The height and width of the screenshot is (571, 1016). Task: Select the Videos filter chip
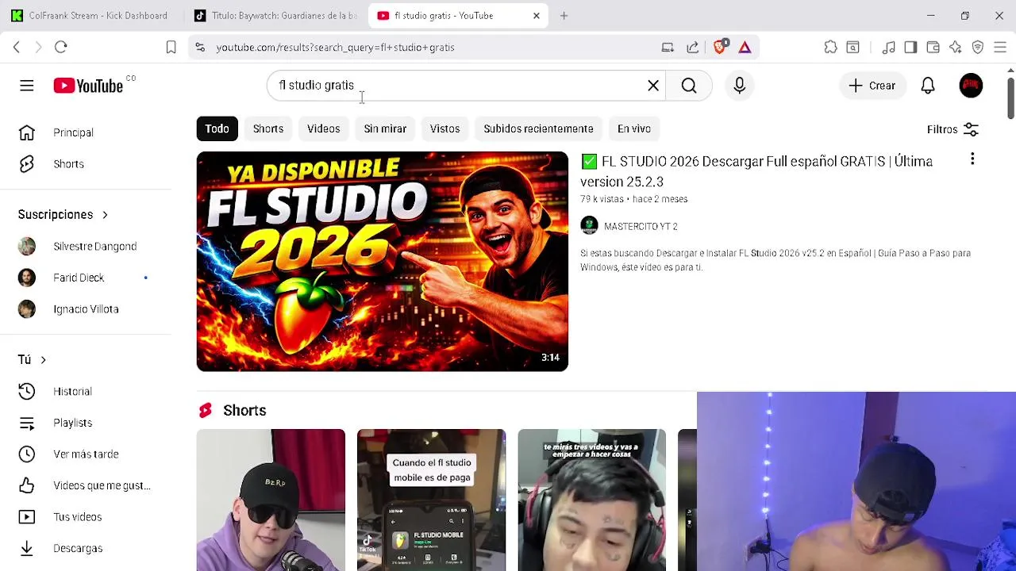323,128
